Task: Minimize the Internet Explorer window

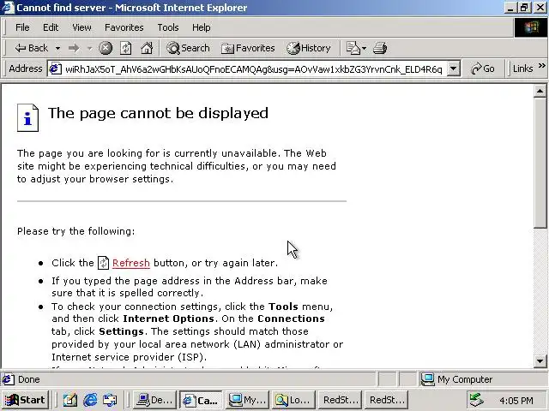Action: (510, 8)
